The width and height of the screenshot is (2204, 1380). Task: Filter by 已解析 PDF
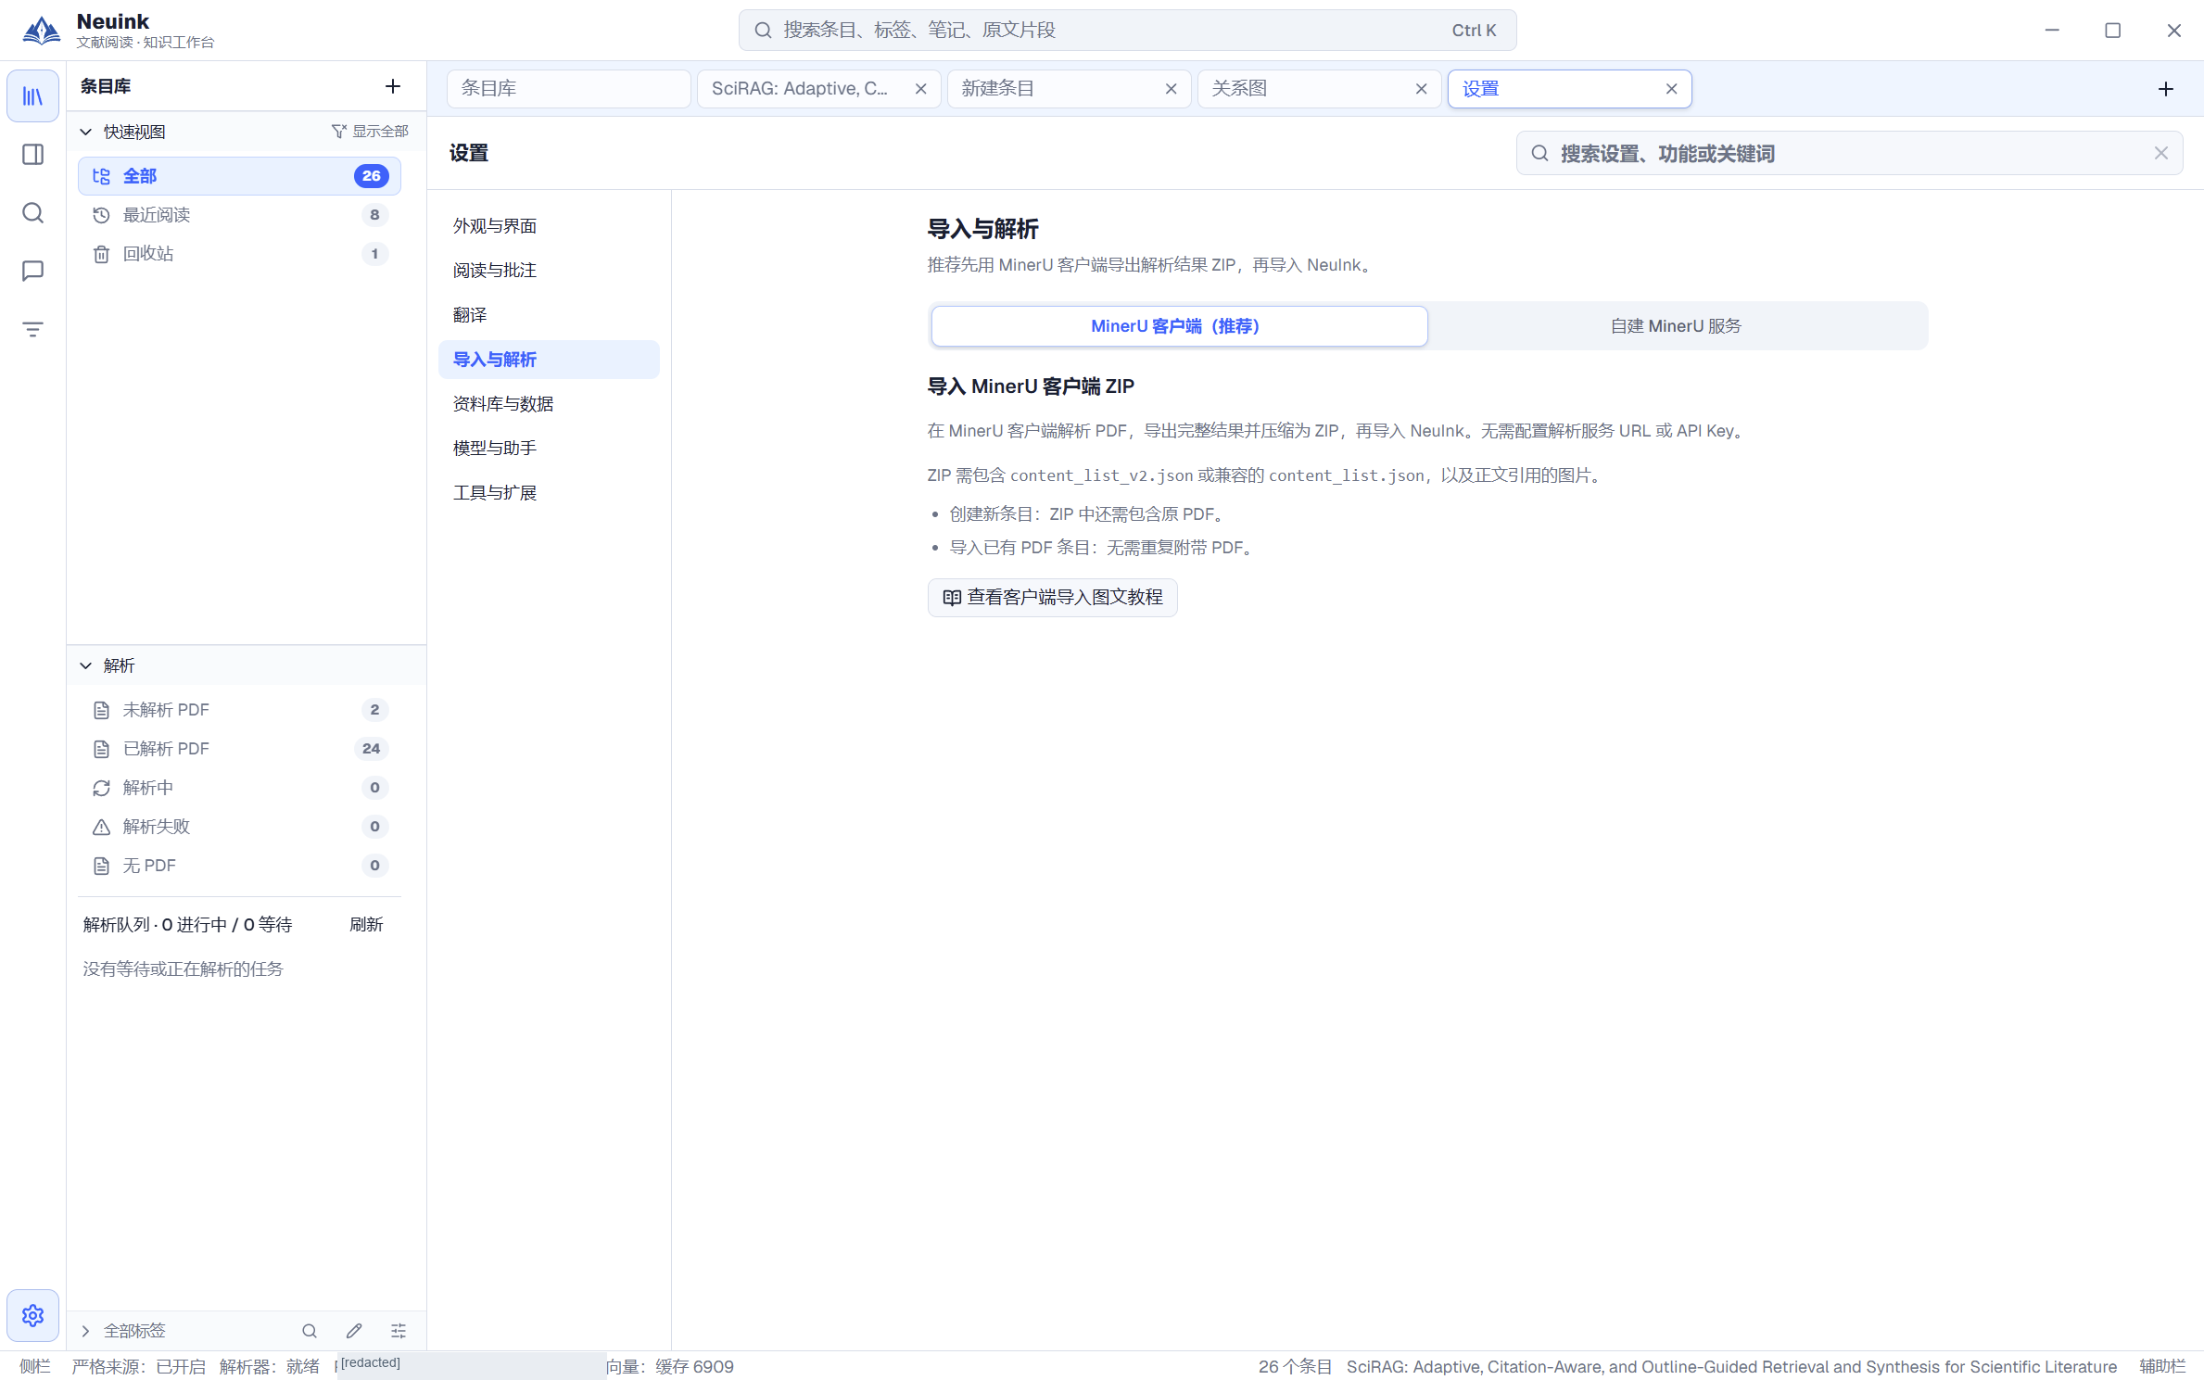[239, 749]
